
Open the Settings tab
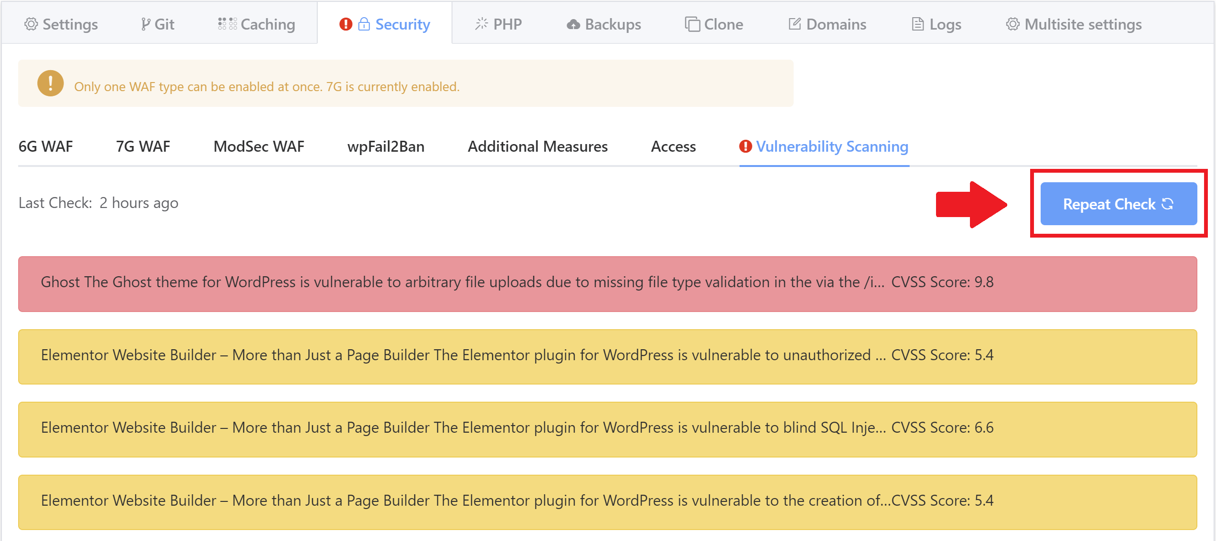61,24
